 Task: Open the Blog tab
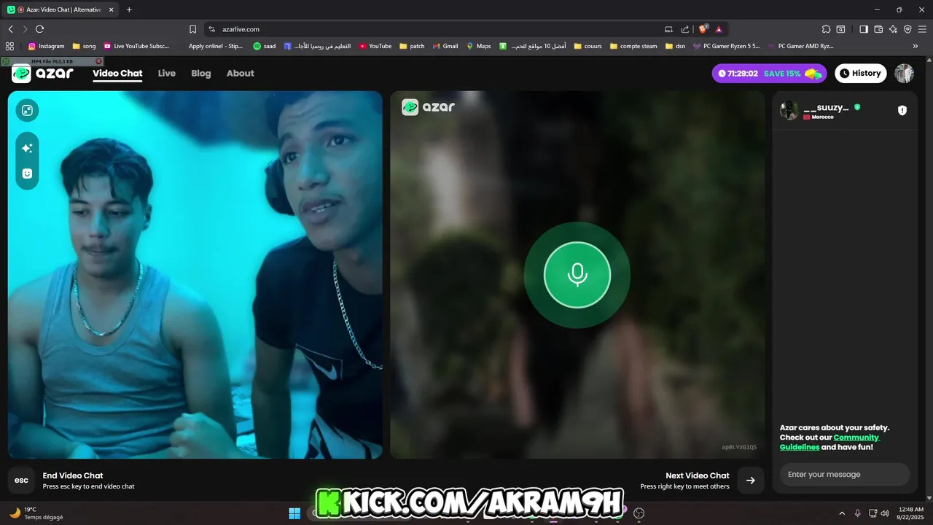(x=201, y=73)
